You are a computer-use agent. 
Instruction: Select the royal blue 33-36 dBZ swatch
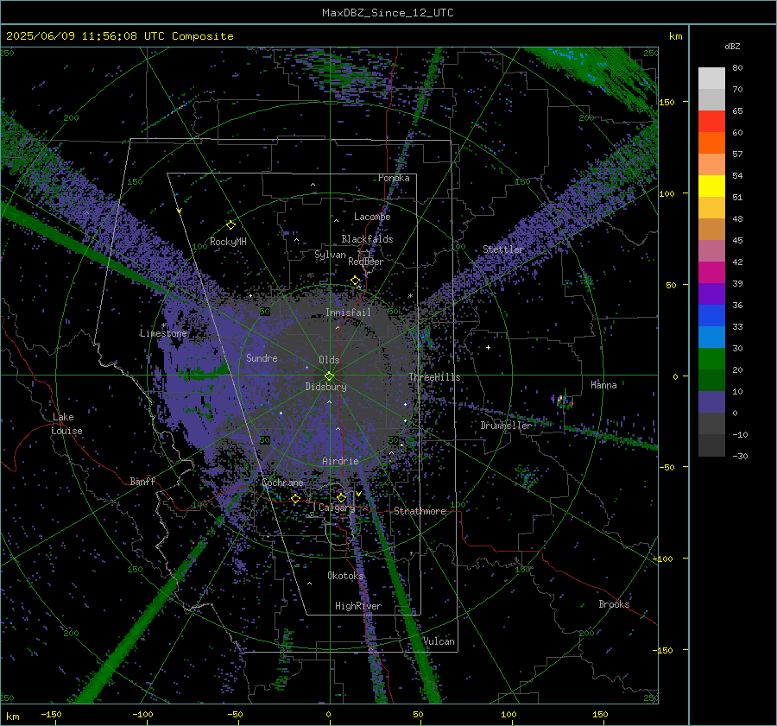[x=711, y=316]
